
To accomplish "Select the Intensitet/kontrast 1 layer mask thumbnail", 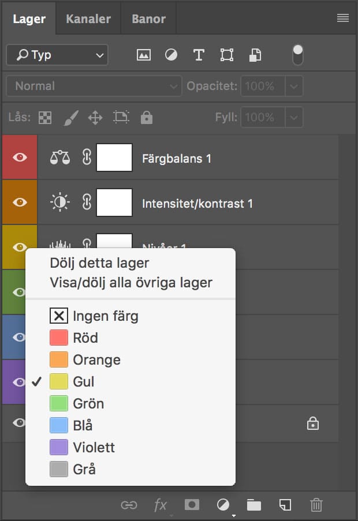I will point(114,202).
